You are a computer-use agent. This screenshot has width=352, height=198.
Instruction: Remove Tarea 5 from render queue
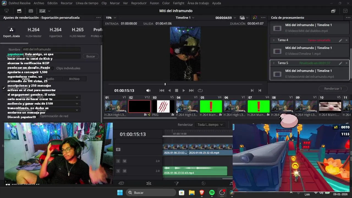click(346, 63)
